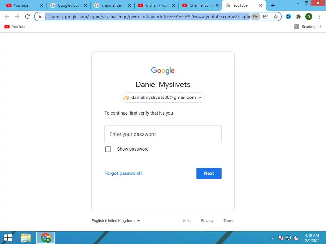The width and height of the screenshot is (326, 244).
Task: Open the Terms link in the footer
Action: pos(229,221)
